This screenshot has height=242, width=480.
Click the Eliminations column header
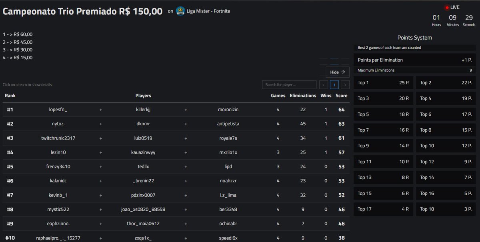pos(303,96)
